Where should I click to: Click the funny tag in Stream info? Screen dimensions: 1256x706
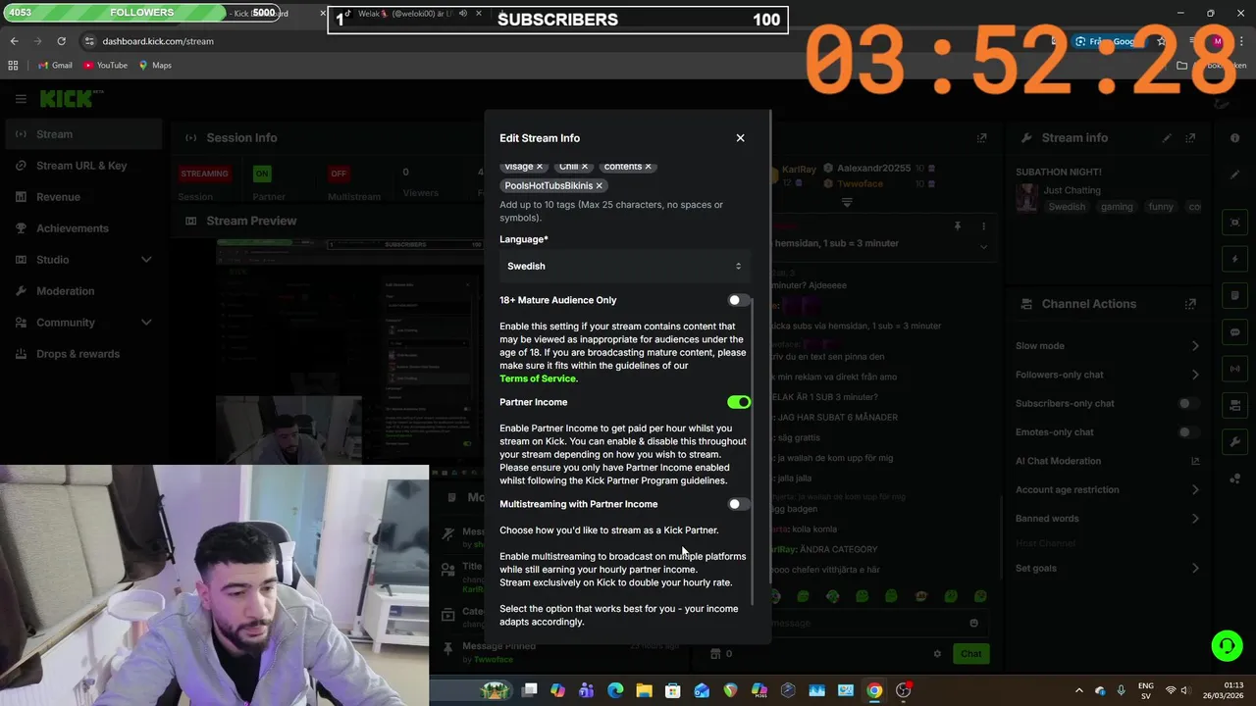click(x=1161, y=207)
